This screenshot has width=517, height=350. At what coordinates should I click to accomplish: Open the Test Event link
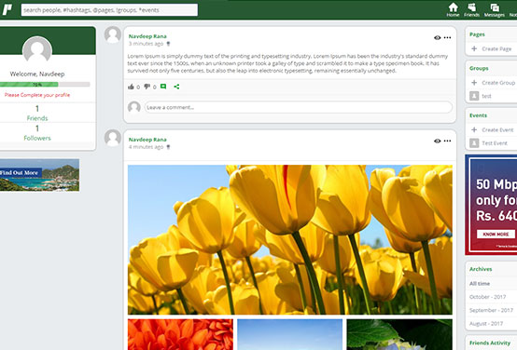click(x=495, y=143)
